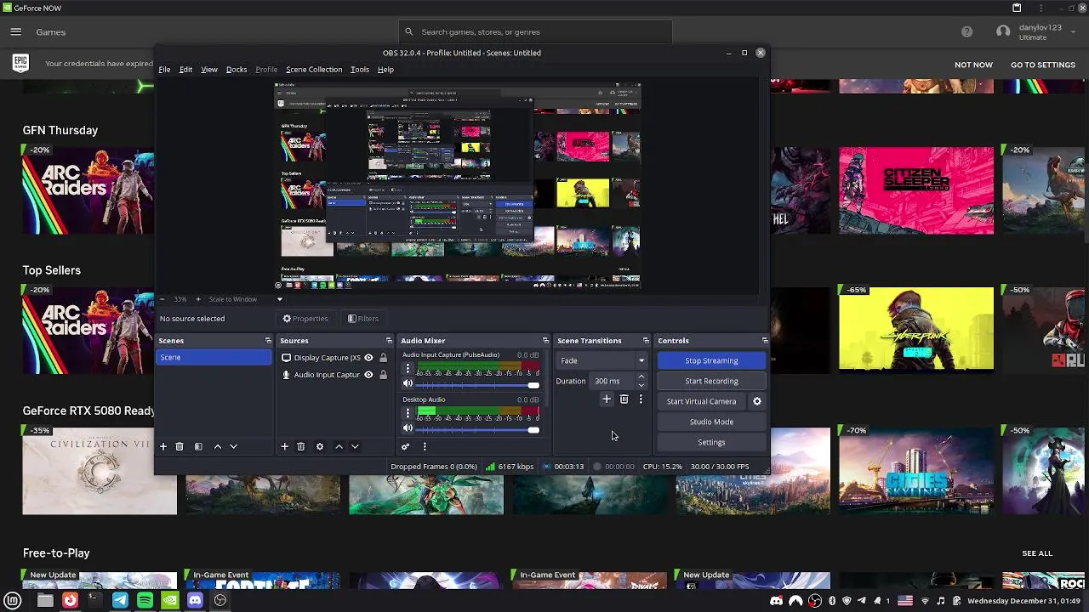Open GeForce NOW help question icon

pos(966,31)
